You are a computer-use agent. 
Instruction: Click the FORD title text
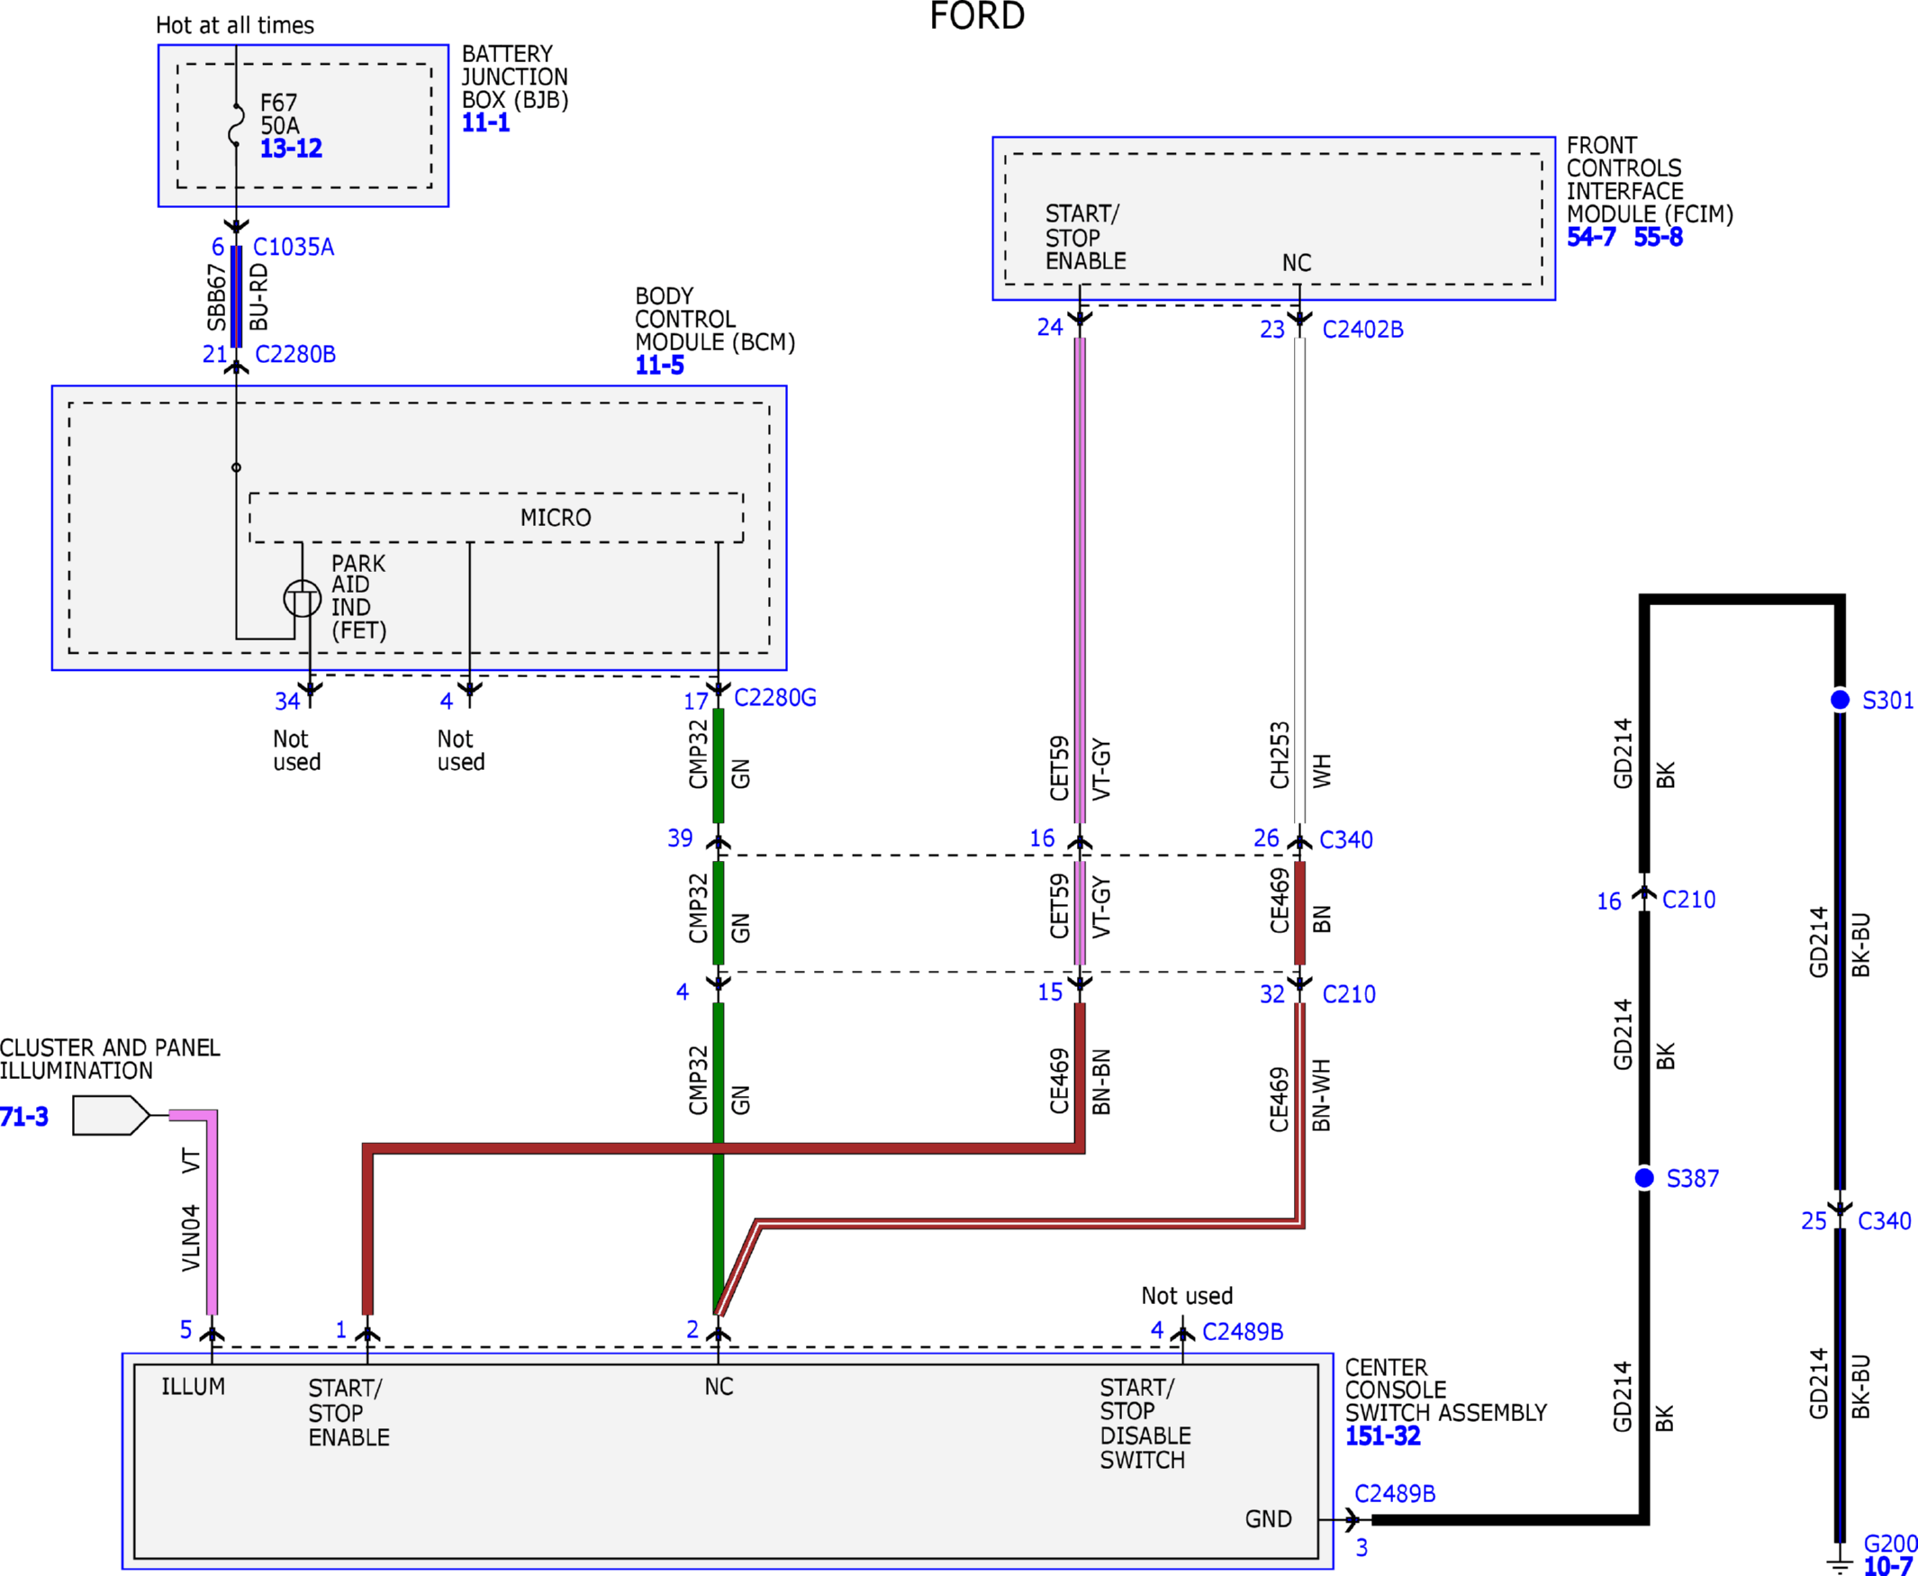(x=978, y=15)
